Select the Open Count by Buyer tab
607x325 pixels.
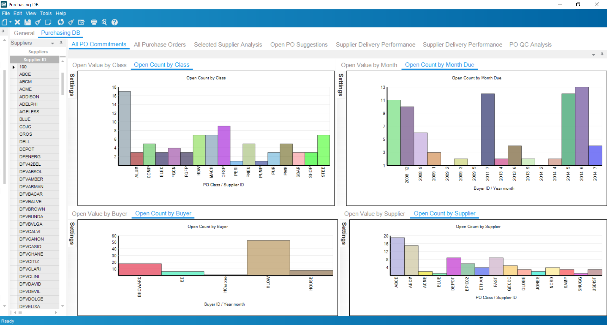pyautogui.click(x=163, y=213)
